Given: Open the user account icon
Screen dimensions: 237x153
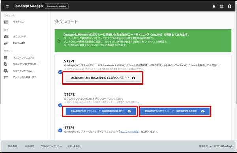Looking at the screenshot, I should point(229,6).
